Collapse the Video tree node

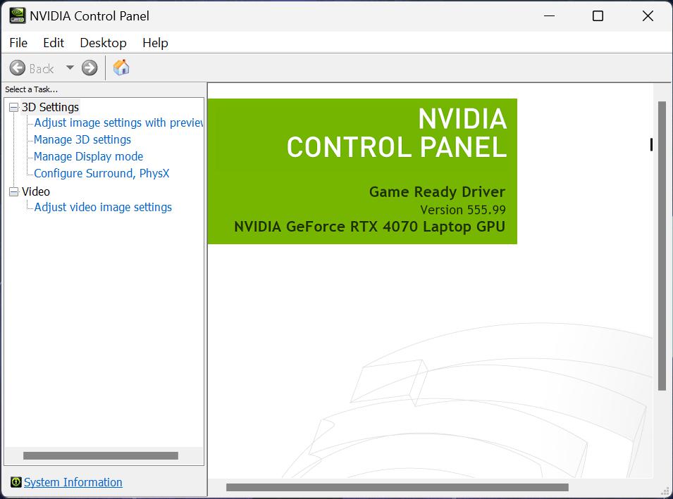(13, 191)
